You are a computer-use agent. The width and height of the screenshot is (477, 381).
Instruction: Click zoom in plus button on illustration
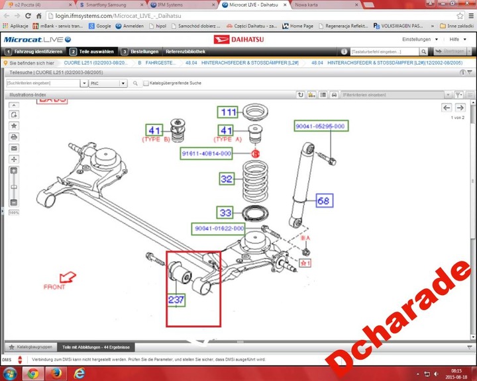(x=14, y=171)
